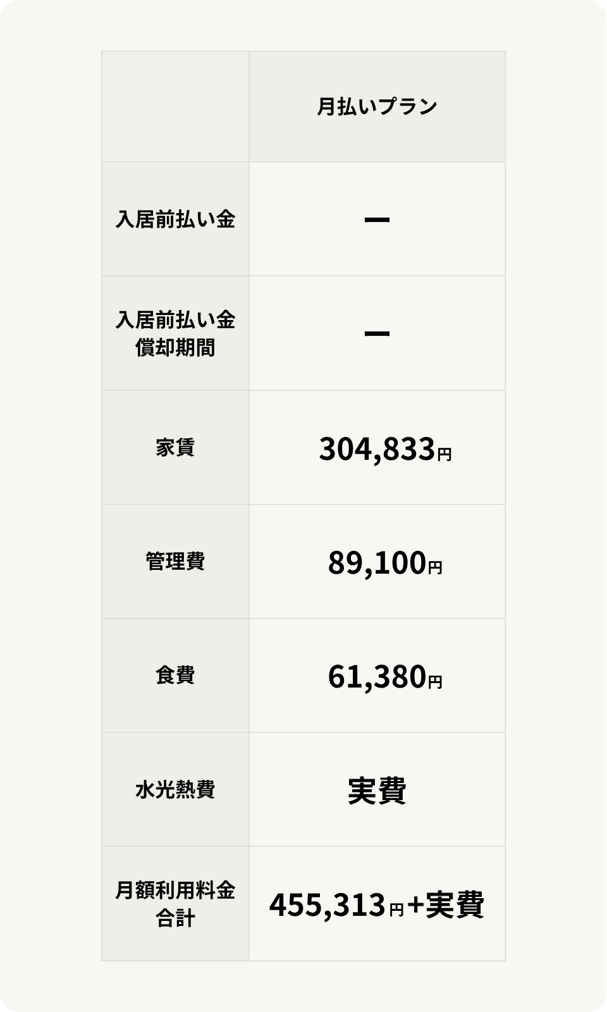Click the 円 unit after 61,380

pyautogui.click(x=435, y=682)
